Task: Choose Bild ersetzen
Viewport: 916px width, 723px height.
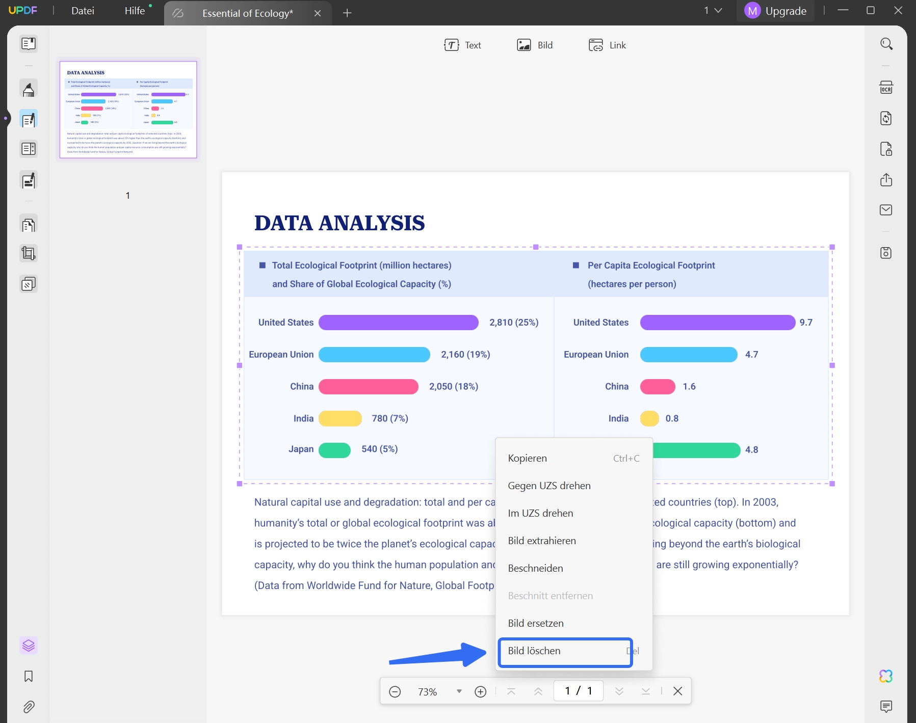Action: click(574, 623)
